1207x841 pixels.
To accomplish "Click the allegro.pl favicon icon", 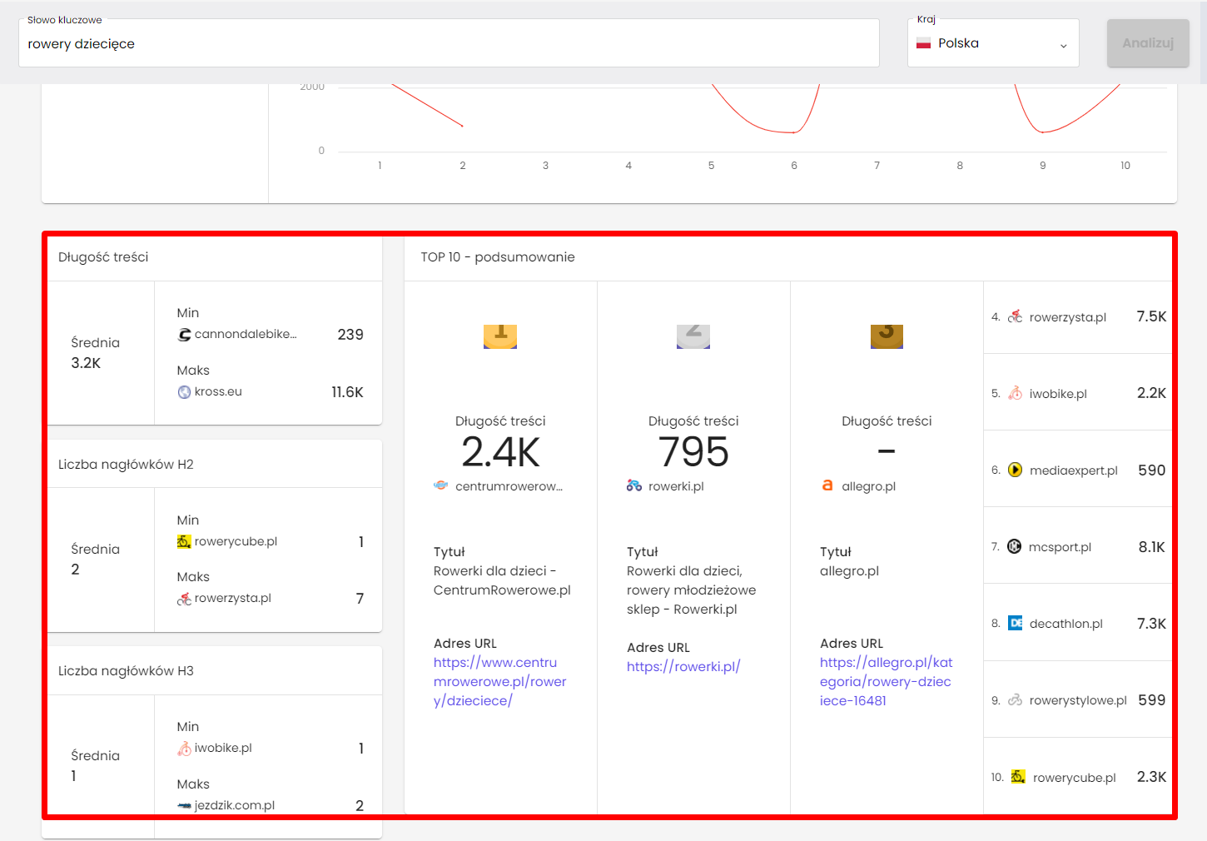I will point(827,485).
